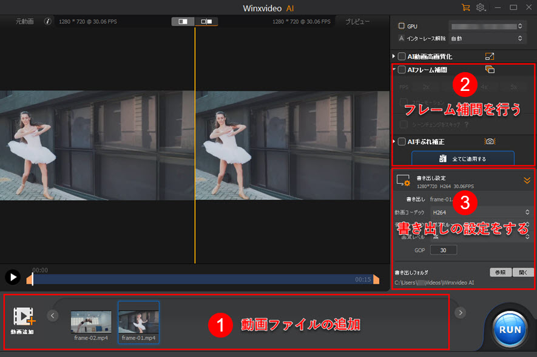Toggle the シーンチェンジをスキップ checkbox
Image resolution: width=537 pixels, height=357 pixels.
404,124
